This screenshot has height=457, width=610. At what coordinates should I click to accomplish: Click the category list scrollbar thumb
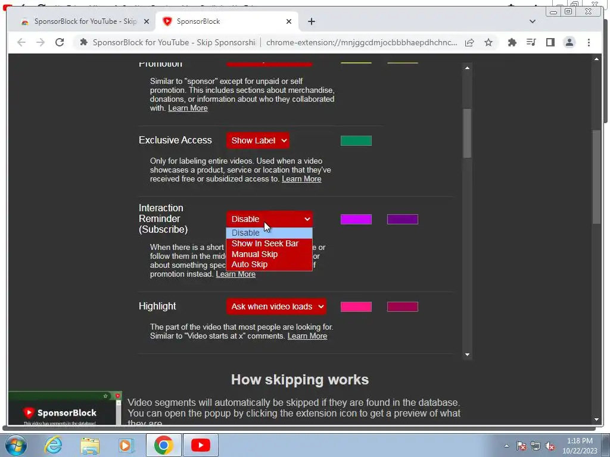click(x=467, y=133)
